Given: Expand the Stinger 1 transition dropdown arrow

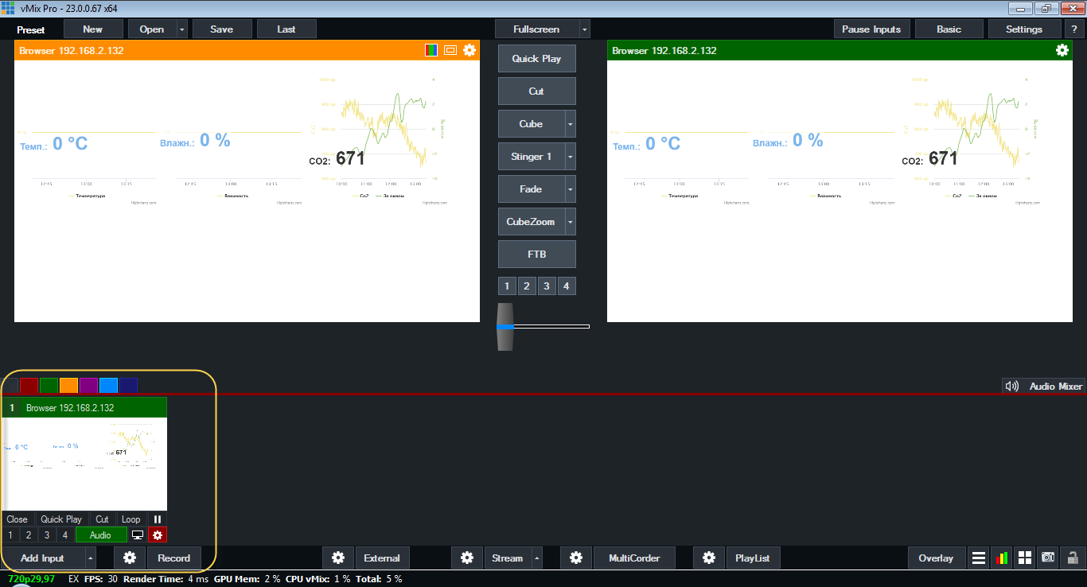Looking at the screenshot, I should tap(570, 157).
